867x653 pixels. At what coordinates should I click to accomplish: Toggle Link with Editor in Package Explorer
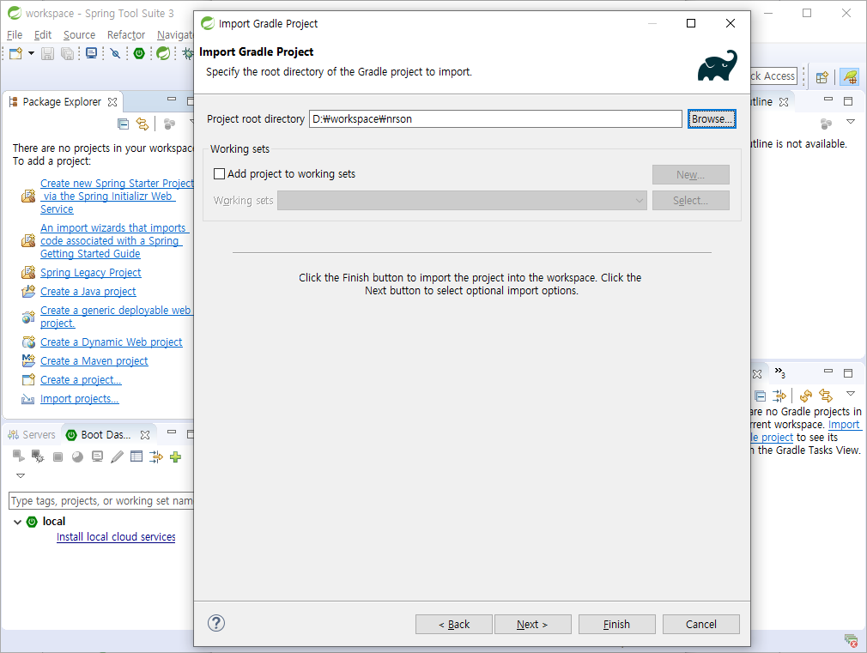[142, 124]
